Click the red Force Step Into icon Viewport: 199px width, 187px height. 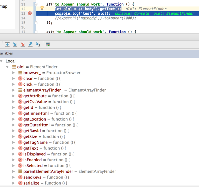[23, 44]
